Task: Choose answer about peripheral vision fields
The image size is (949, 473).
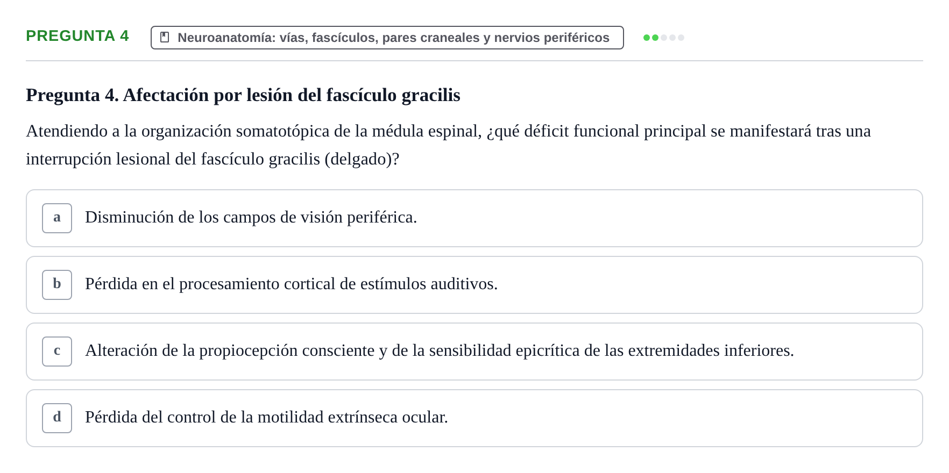Action: coord(474,218)
